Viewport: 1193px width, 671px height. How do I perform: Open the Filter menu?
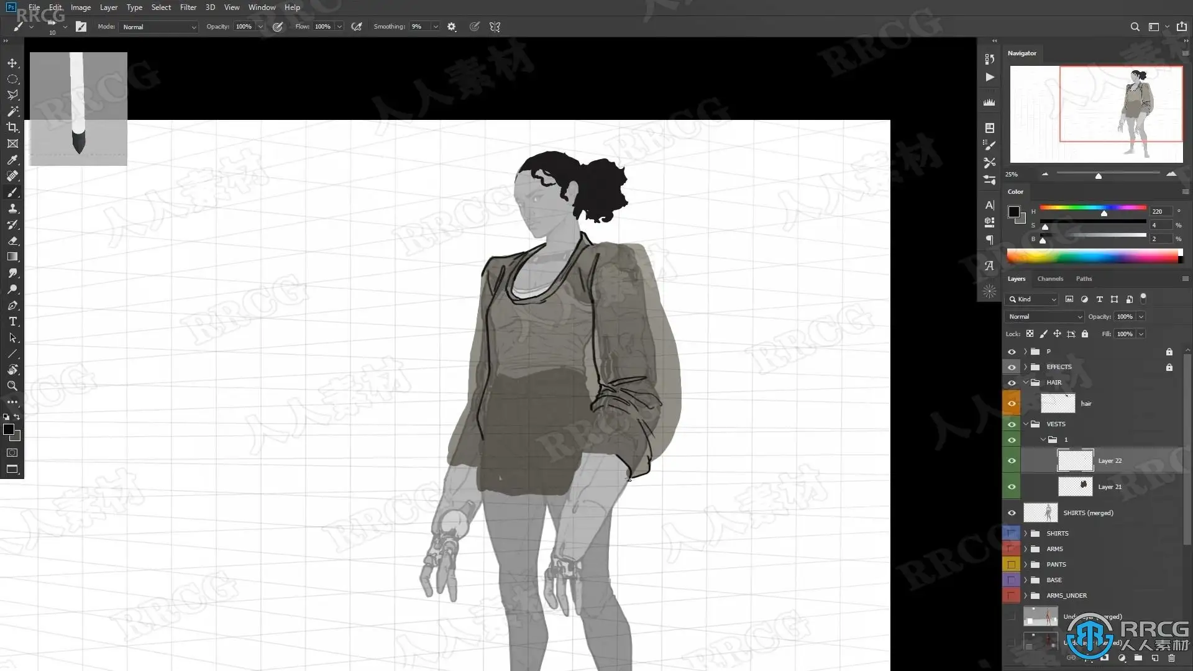coord(188,7)
